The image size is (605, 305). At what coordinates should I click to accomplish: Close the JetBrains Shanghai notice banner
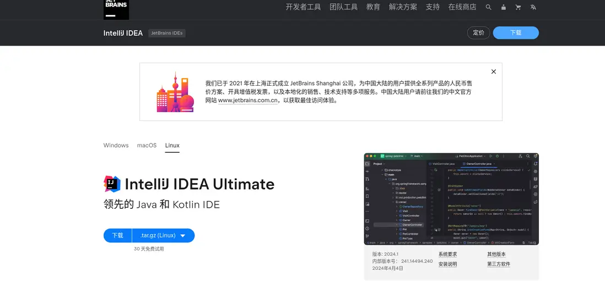click(494, 71)
